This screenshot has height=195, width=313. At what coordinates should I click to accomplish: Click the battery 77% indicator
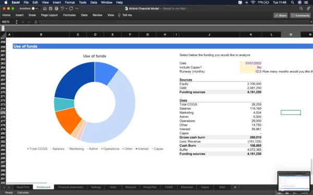[x=263, y=3]
